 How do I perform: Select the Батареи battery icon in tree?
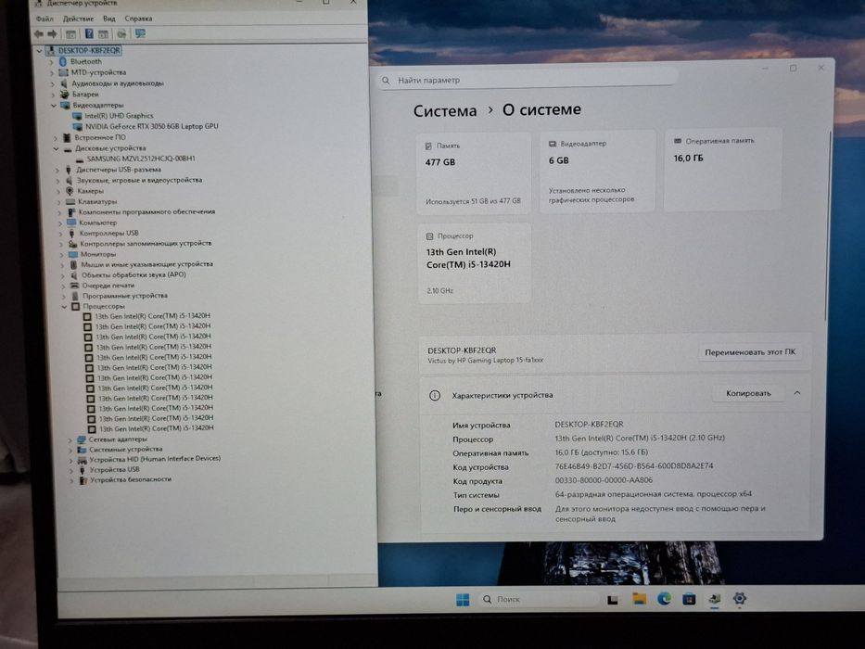(65, 95)
